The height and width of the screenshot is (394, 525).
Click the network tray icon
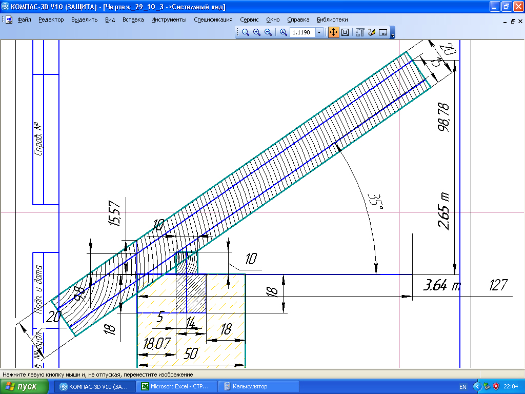pyautogui.click(x=487, y=387)
